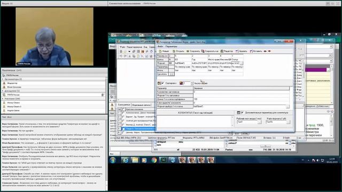This screenshot has height=192, width=342.
Task: Open the file explorer from the taskbar
Action: [135, 160]
